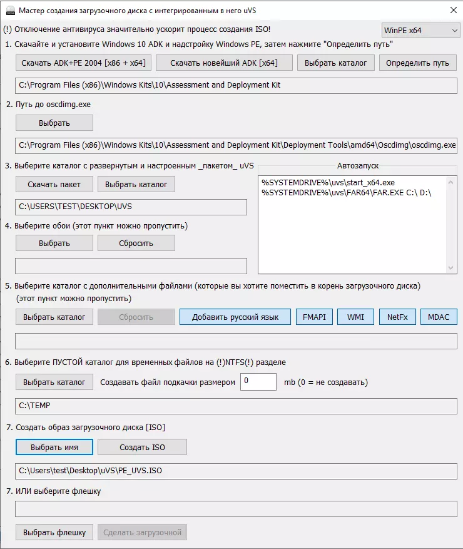Screen dimensions: 463x549
Task: Toggle the WMI component button
Action: tap(355, 317)
